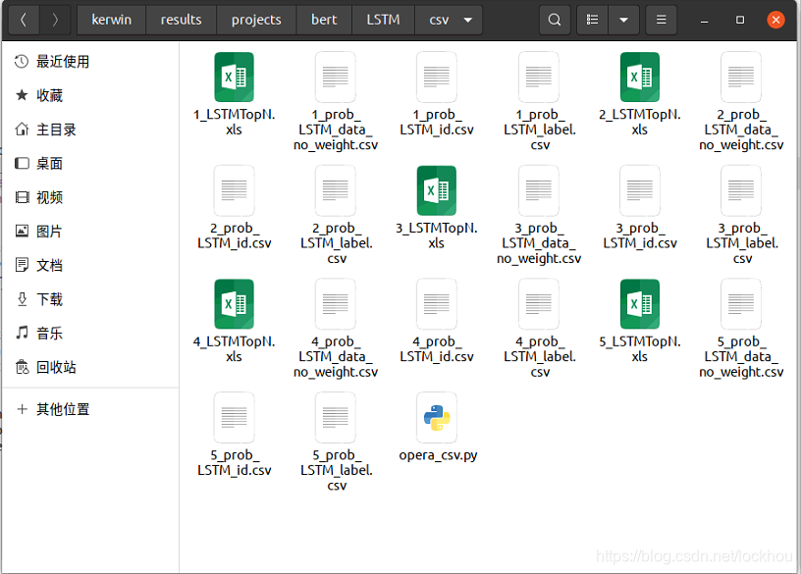801x574 pixels.
Task: Select the 1_prob_LSTM_id.csv file icon
Action: click(x=436, y=77)
